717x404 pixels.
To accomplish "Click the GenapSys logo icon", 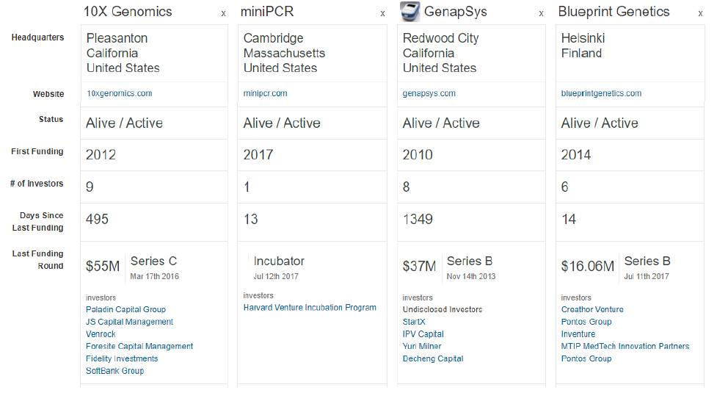I will click(410, 12).
